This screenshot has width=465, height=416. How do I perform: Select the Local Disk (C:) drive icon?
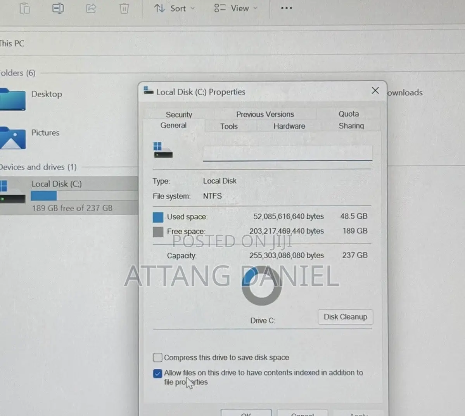(12, 192)
